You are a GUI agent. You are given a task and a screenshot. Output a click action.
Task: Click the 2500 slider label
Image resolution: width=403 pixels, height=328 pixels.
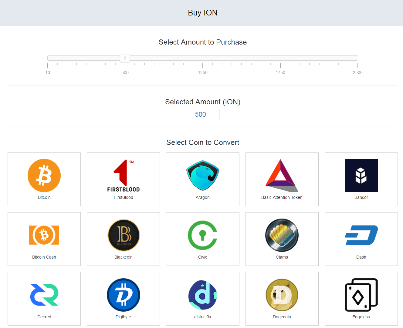[358, 72]
